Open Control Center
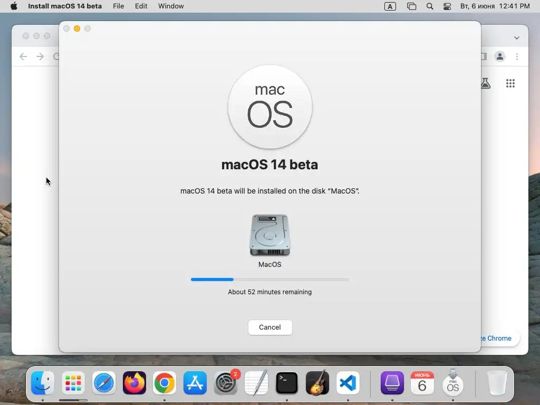Screen dimensions: 540x405 click(x=447, y=6)
